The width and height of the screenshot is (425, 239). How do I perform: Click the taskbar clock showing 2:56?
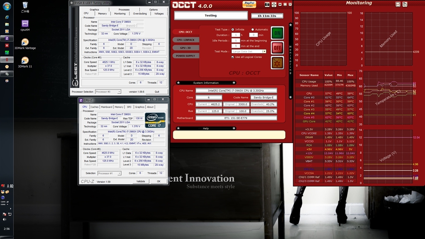tap(7, 229)
